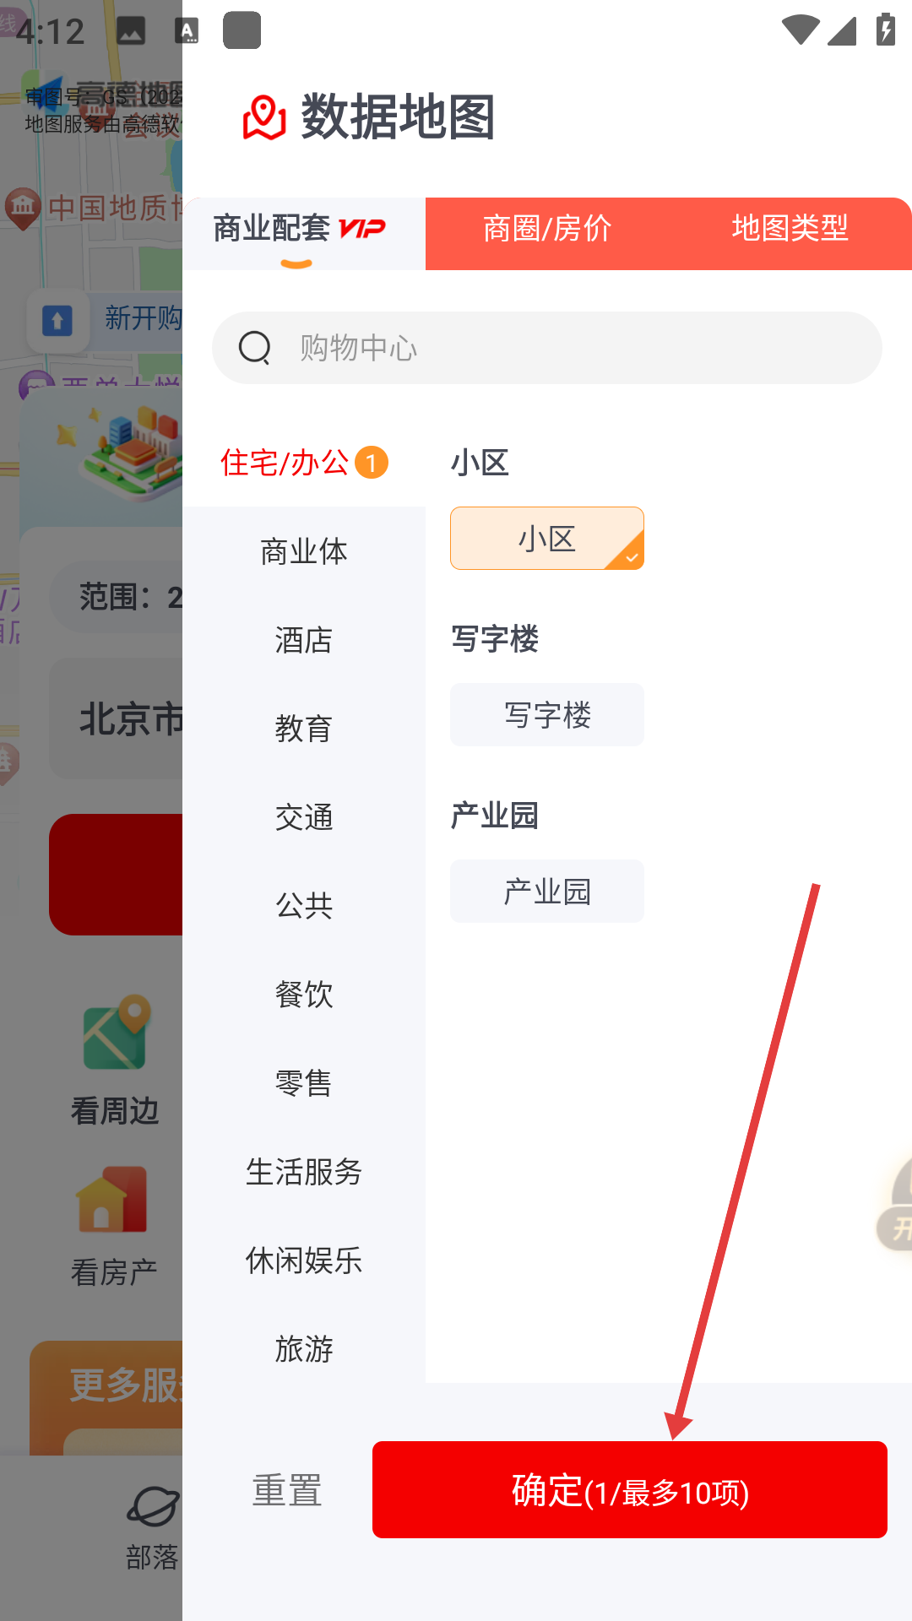Deselect the checked 小区 option chip
Screen dimensions: 912x1621
pyautogui.click(x=547, y=539)
